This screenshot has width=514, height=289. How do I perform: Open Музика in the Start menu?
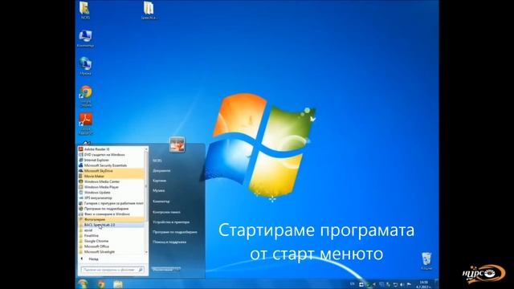159,190
